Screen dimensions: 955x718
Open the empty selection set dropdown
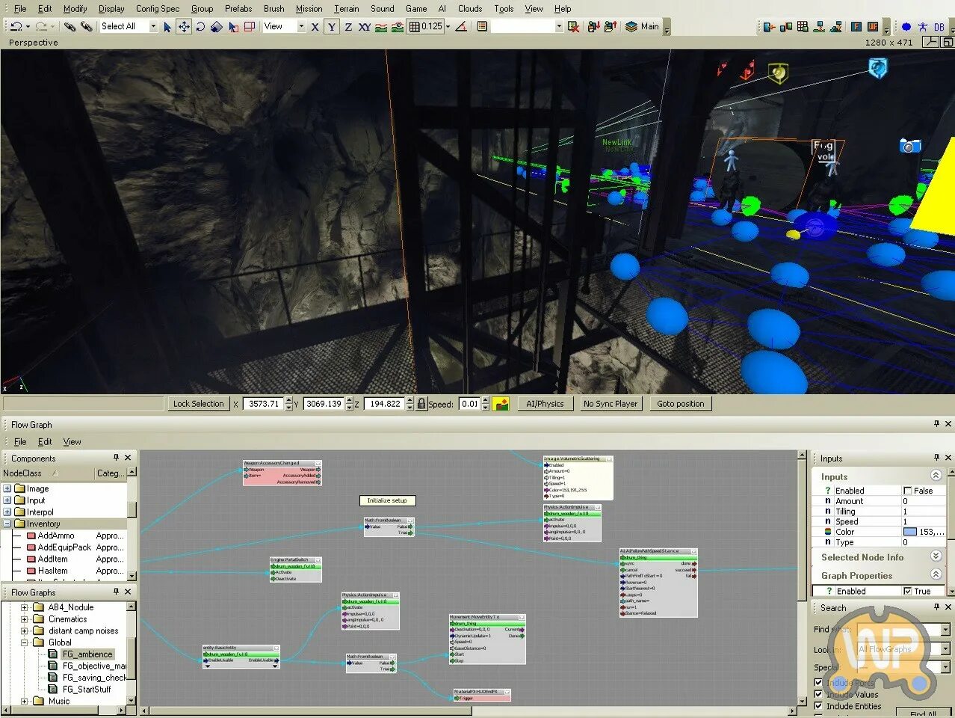coord(558,26)
